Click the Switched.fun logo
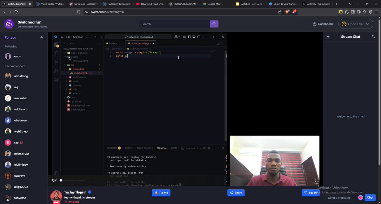This screenshot has height=204, width=381. pos(9,24)
